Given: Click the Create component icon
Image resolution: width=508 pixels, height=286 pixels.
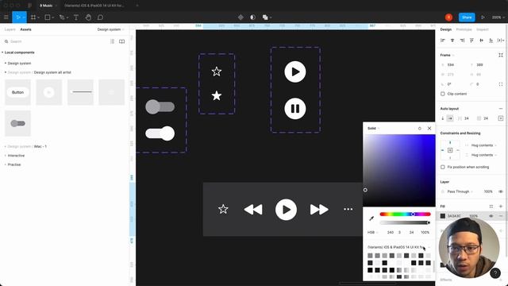Looking at the screenshot, I should point(241,17).
